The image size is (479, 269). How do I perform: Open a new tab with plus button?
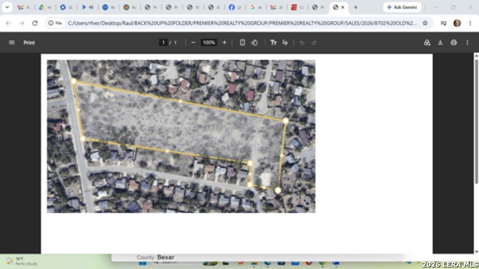pyautogui.click(x=356, y=7)
